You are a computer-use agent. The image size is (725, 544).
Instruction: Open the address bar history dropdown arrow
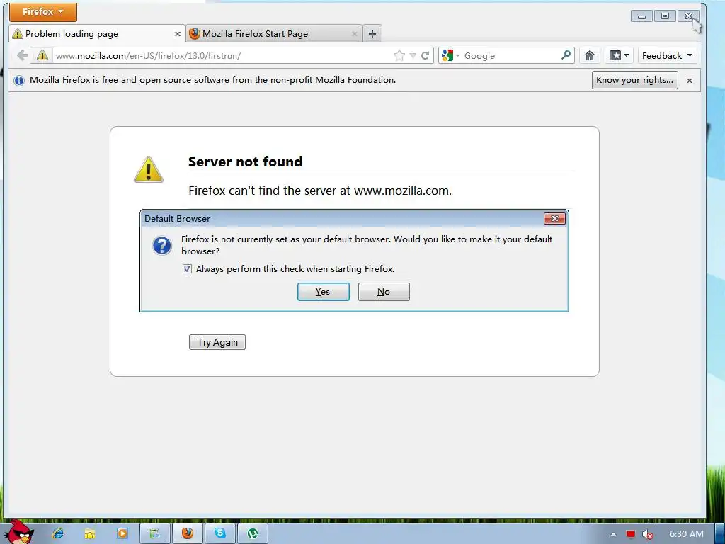coord(413,56)
